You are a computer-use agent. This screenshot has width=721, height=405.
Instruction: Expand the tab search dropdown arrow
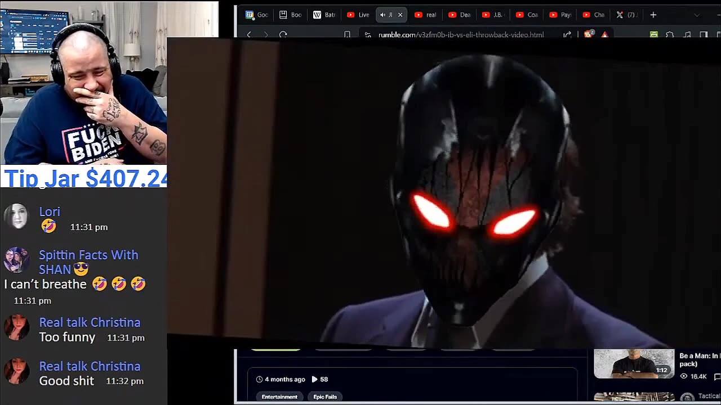(696, 15)
